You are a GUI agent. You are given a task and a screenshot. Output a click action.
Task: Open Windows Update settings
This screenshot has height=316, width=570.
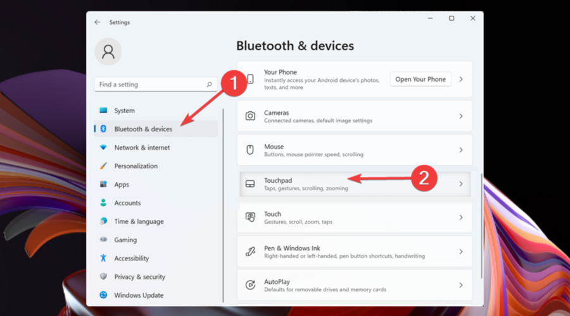[156, 295]
